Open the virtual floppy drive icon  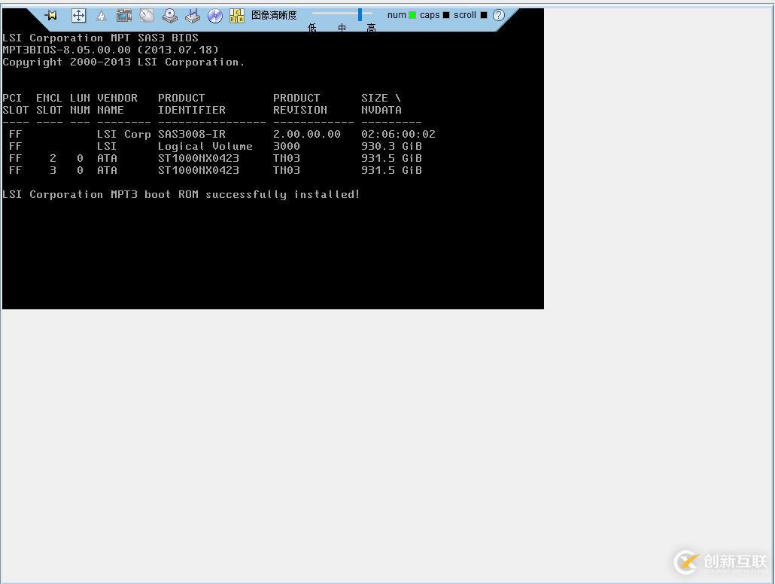(193, 16)
